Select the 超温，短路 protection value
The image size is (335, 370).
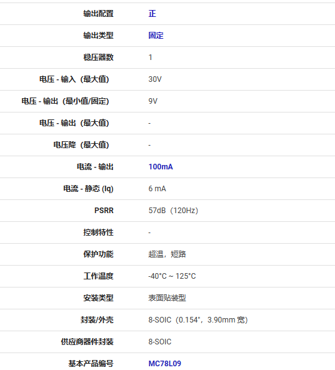167,254
